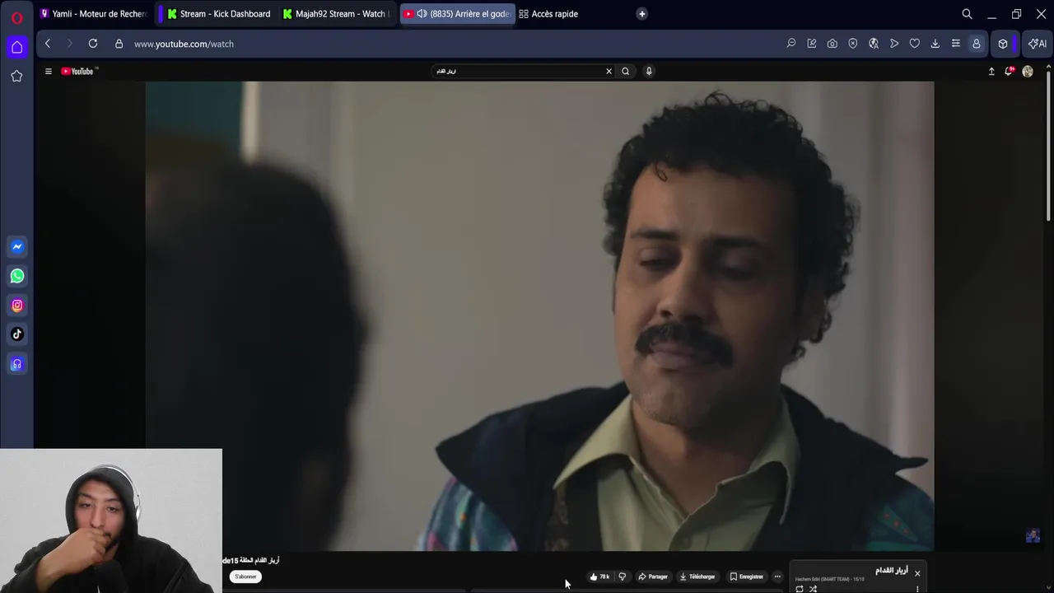Go back to previous page

pyautogui.click(x=48, y=44)
